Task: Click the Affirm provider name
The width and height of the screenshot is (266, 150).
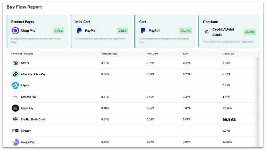Action: (x=25, y=63)
